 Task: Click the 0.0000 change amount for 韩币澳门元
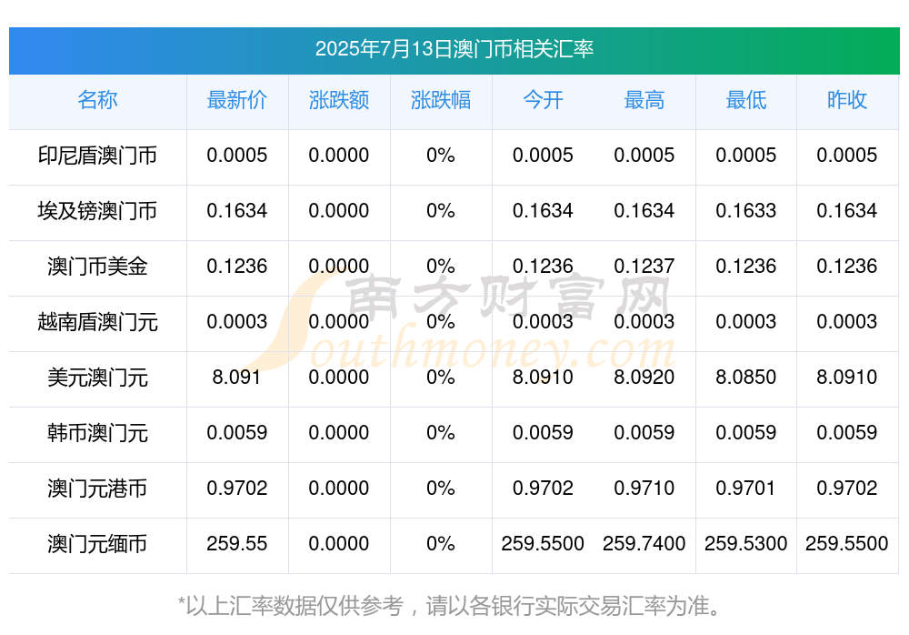click(x=339, y=433)
